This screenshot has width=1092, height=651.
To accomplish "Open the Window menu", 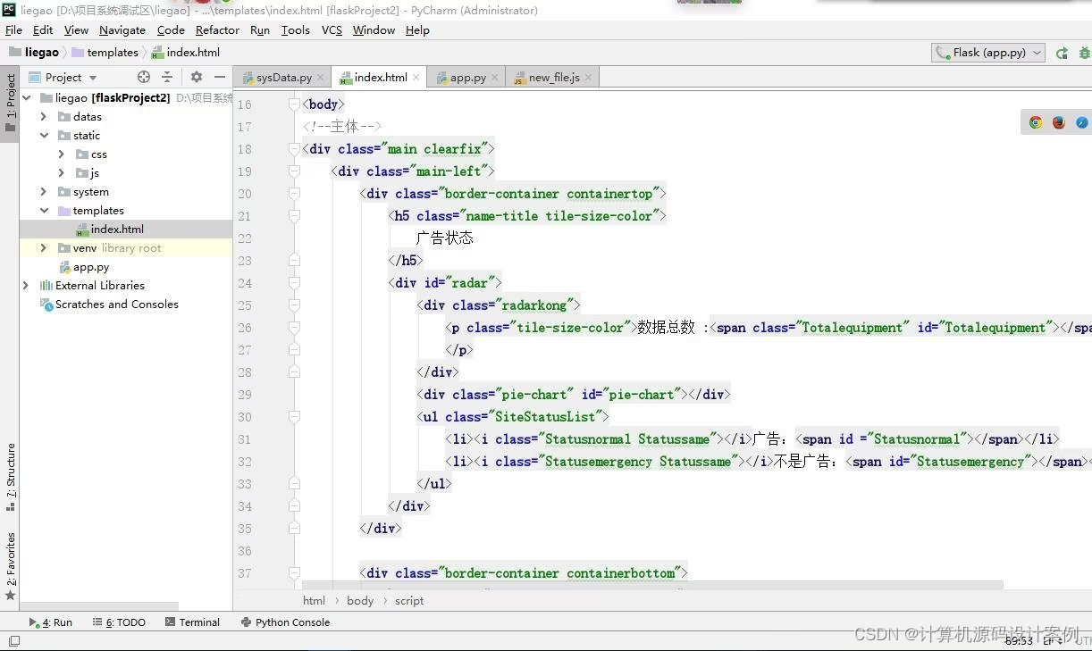I will click(x=374, y=29).
